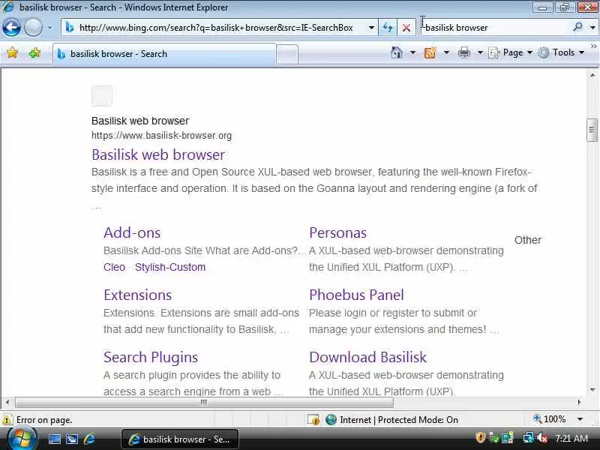The height and width of the screenshot is (450, 600).
Task: Click the greyed Forward navigation button
Action: click(33, 28)
